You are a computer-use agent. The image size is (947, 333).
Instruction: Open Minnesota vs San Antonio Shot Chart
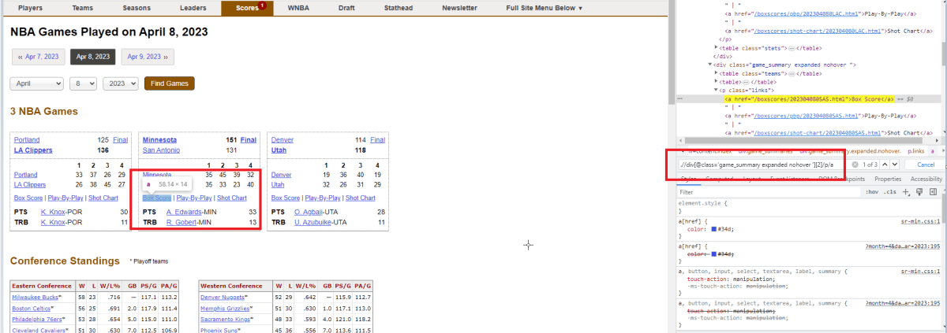pyautogui.click(x=232, y=198)
